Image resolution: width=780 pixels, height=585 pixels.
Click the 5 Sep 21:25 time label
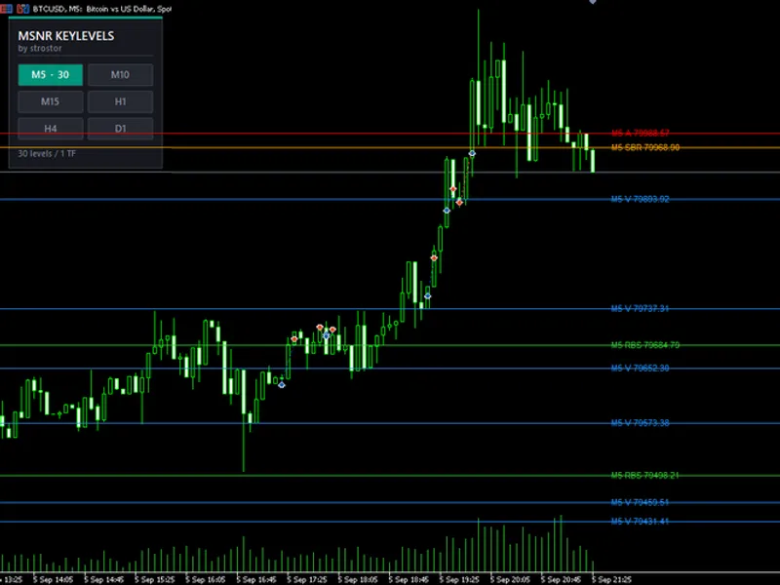pos(611,579)
